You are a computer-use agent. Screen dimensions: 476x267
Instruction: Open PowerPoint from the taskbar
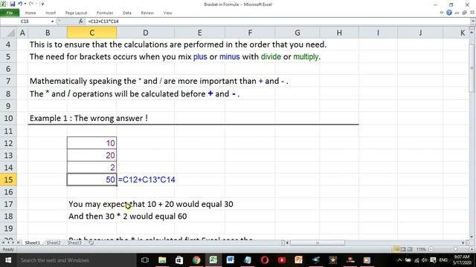coord(299,260)
